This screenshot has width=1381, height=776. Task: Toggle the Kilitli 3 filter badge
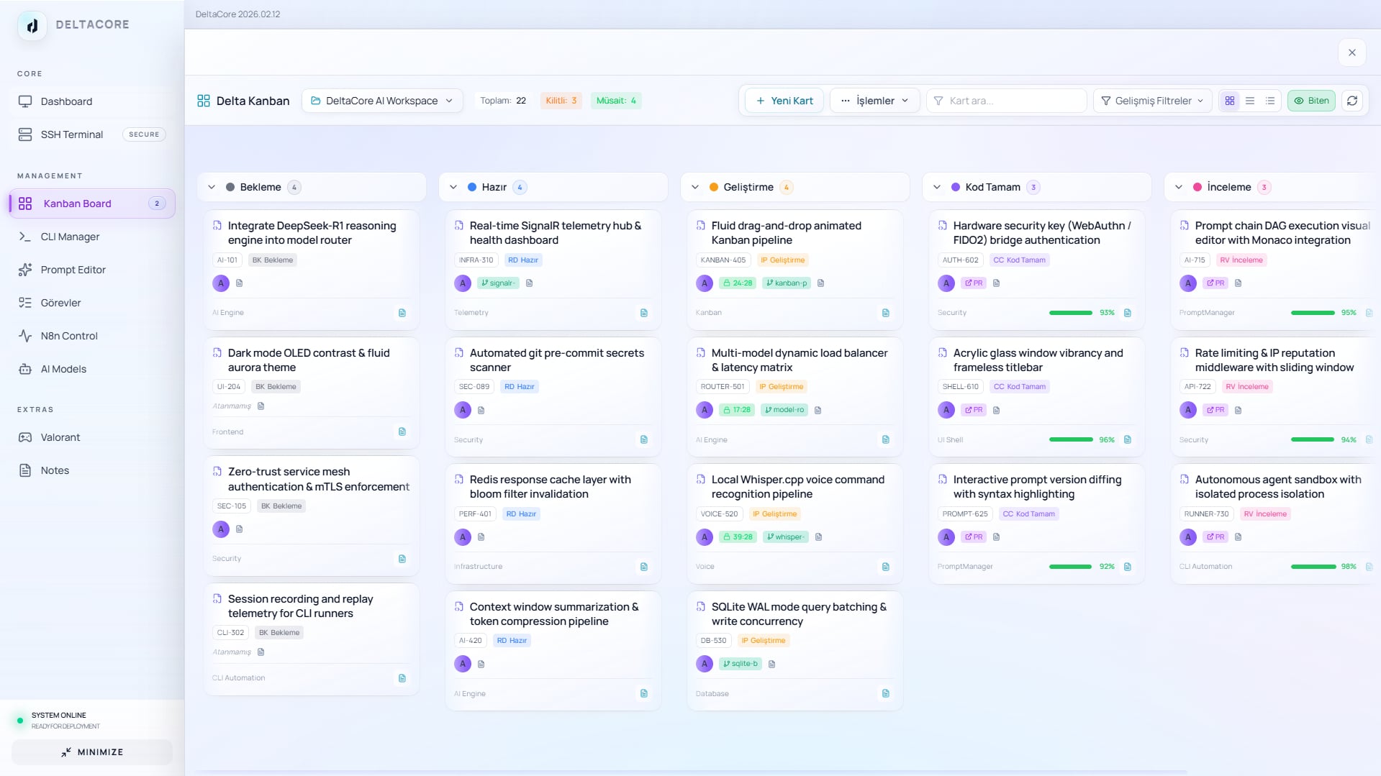click(x=561, y=101)
